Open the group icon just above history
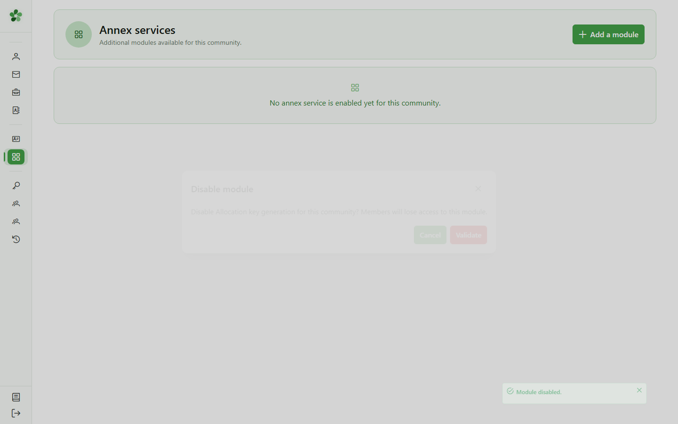 click(16, 221)
